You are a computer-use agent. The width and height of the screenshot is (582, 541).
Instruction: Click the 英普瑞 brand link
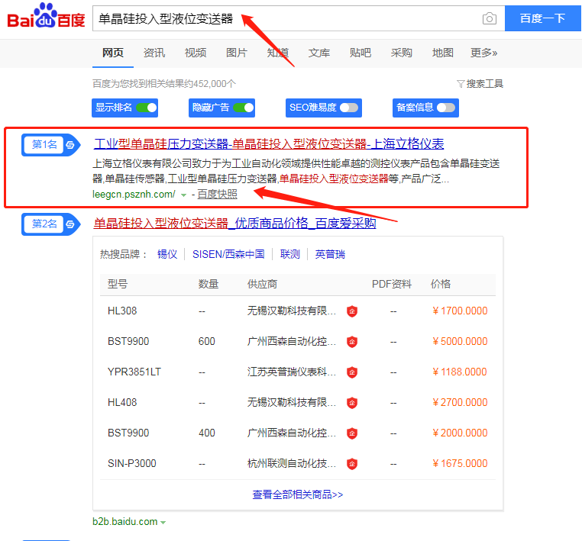tap(330, 254)
